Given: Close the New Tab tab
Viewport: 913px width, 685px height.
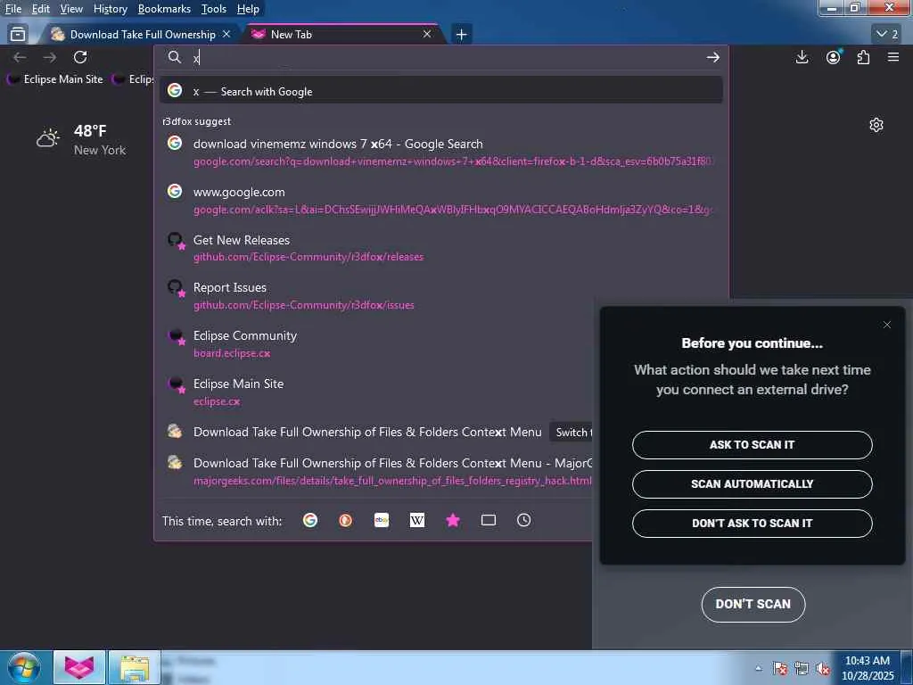Looking at the screenshot, I should point(427,35).
